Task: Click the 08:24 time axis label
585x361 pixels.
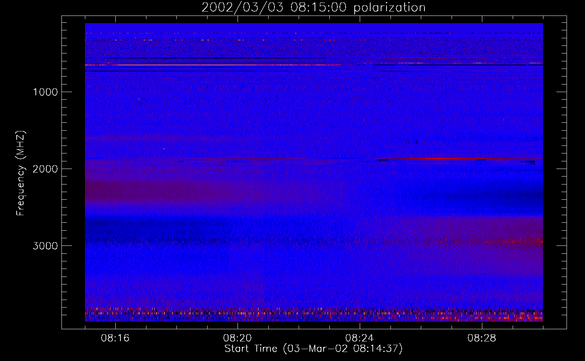Action: (360, 338)
